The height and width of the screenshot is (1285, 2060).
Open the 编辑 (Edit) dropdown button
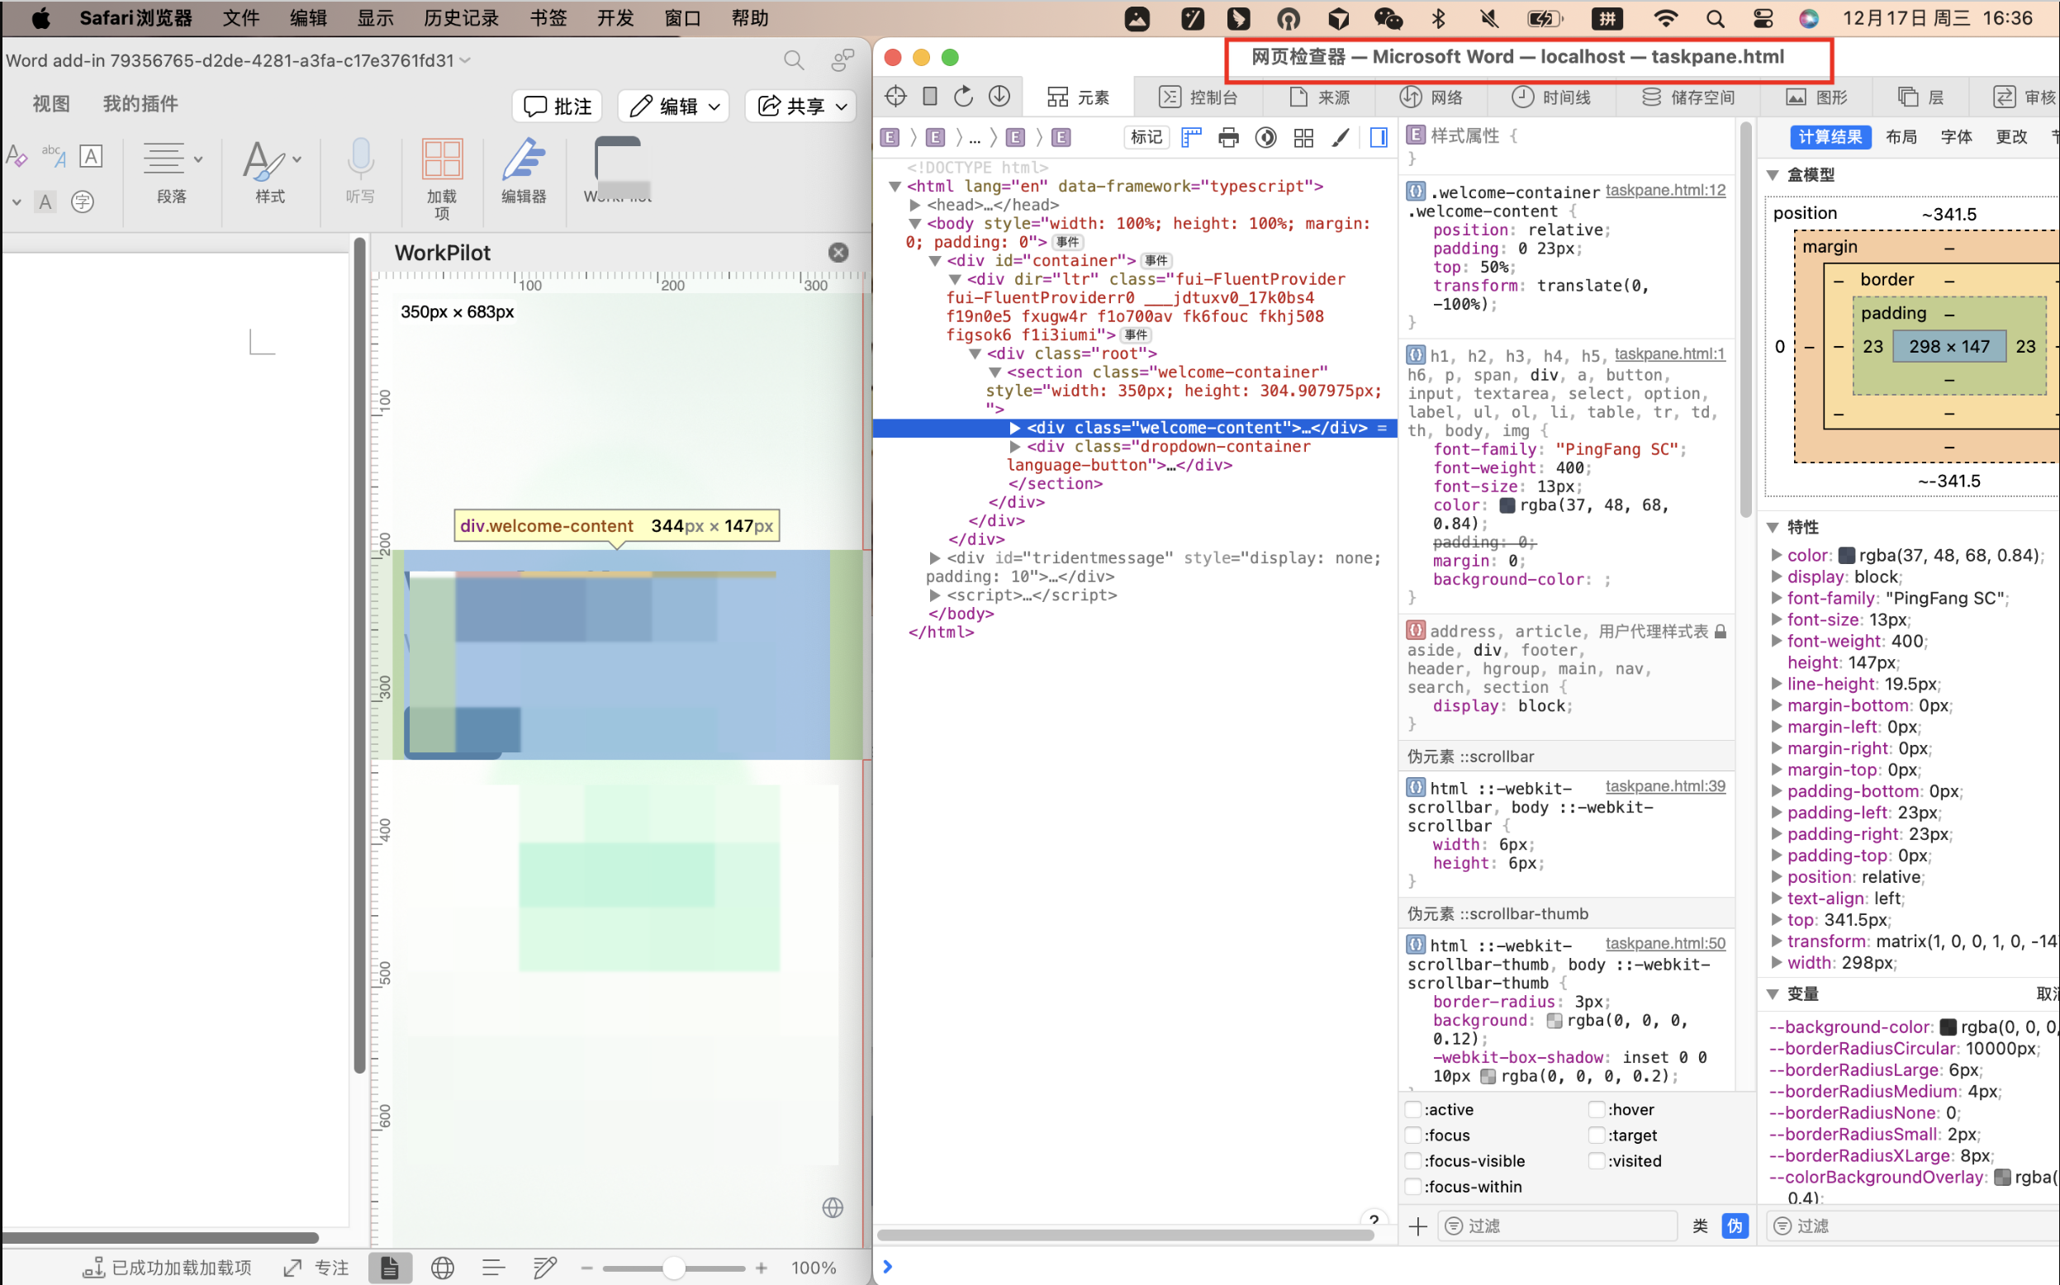(674, 106)
